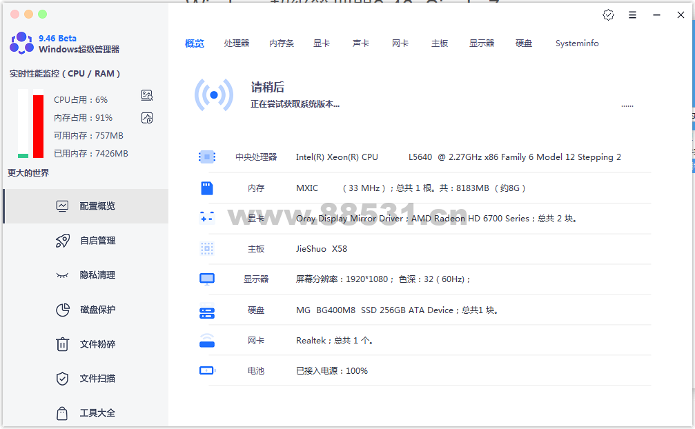Click the JieShuo X58 motherboard text
The height and width of the screenshot is (429, 695).
322,249
